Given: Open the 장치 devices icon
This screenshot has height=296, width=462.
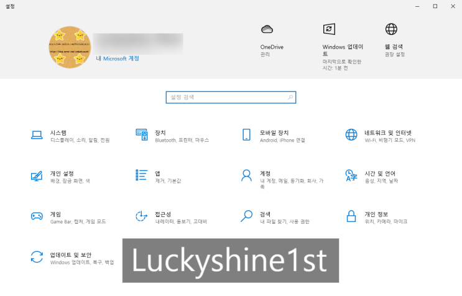Looking at the screenshot, I should point(142,134).
